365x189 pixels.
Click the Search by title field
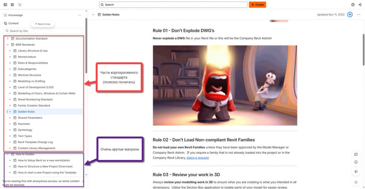(x=43, y=31)
